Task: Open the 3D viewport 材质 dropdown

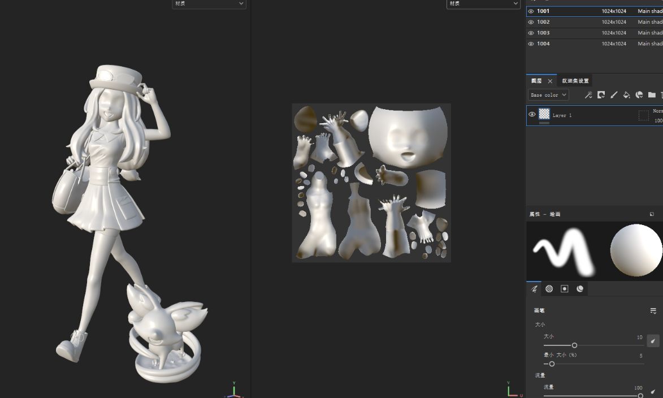Action: pyautogui.click(x=209, y=4)
